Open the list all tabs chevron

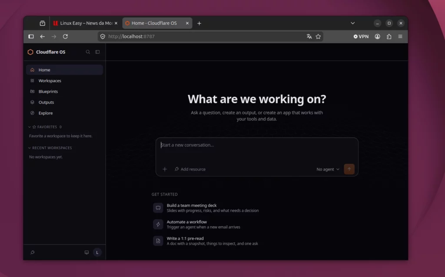pyautogui.click(x=352, y=23)
